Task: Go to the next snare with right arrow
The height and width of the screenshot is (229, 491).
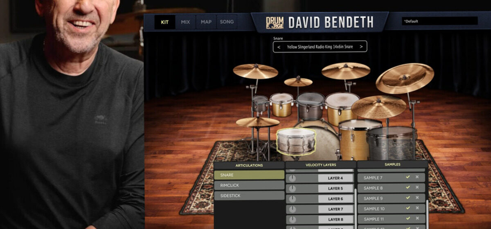Action: 361,47
